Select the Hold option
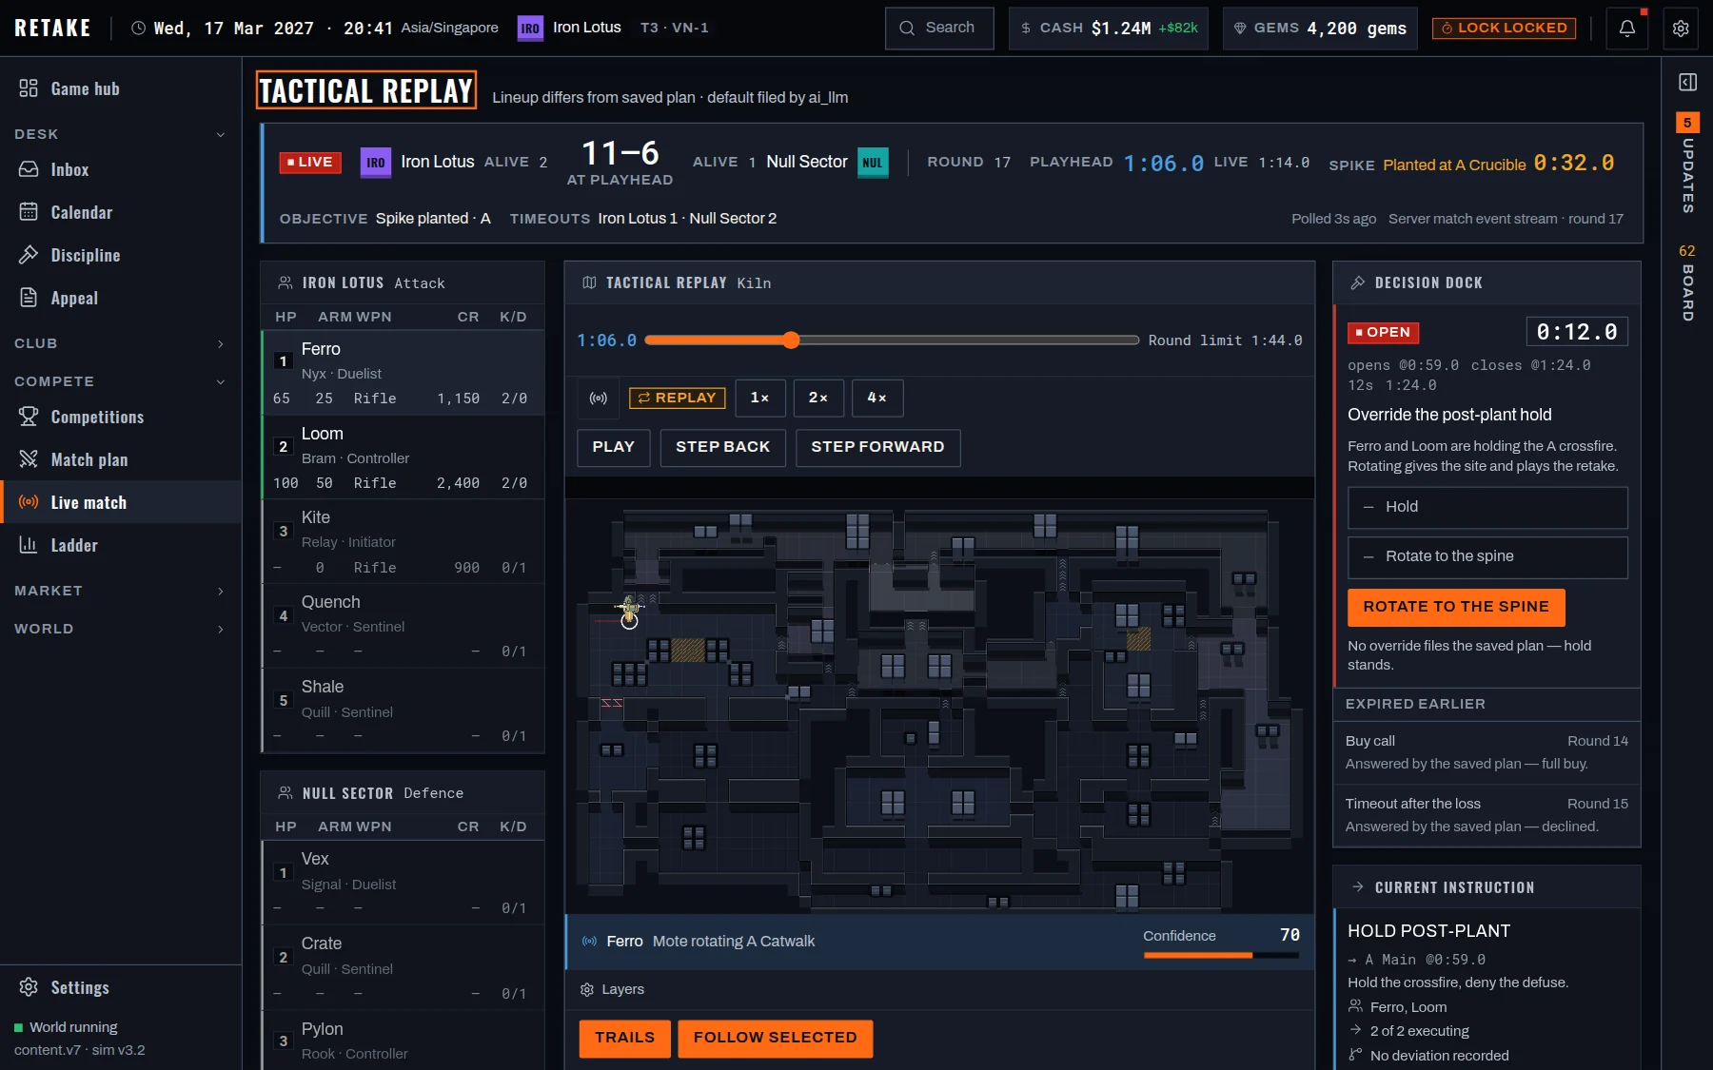Screen dimensions: 1713x1070 point(1487,507)
